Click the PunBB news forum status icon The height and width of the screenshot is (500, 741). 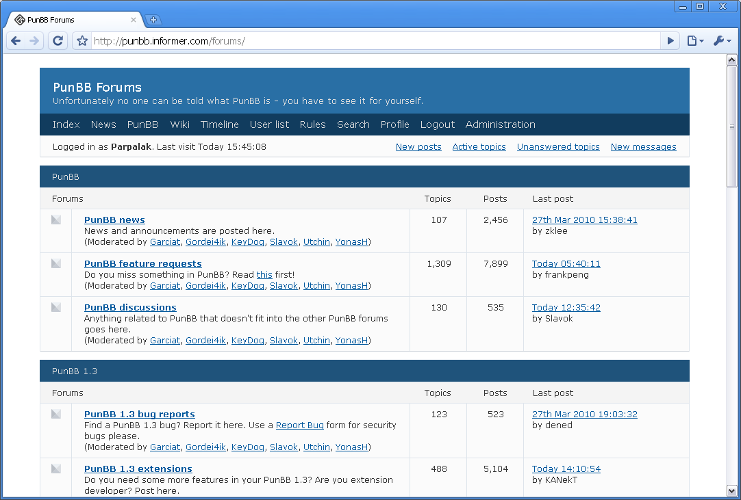click(56, 220)
